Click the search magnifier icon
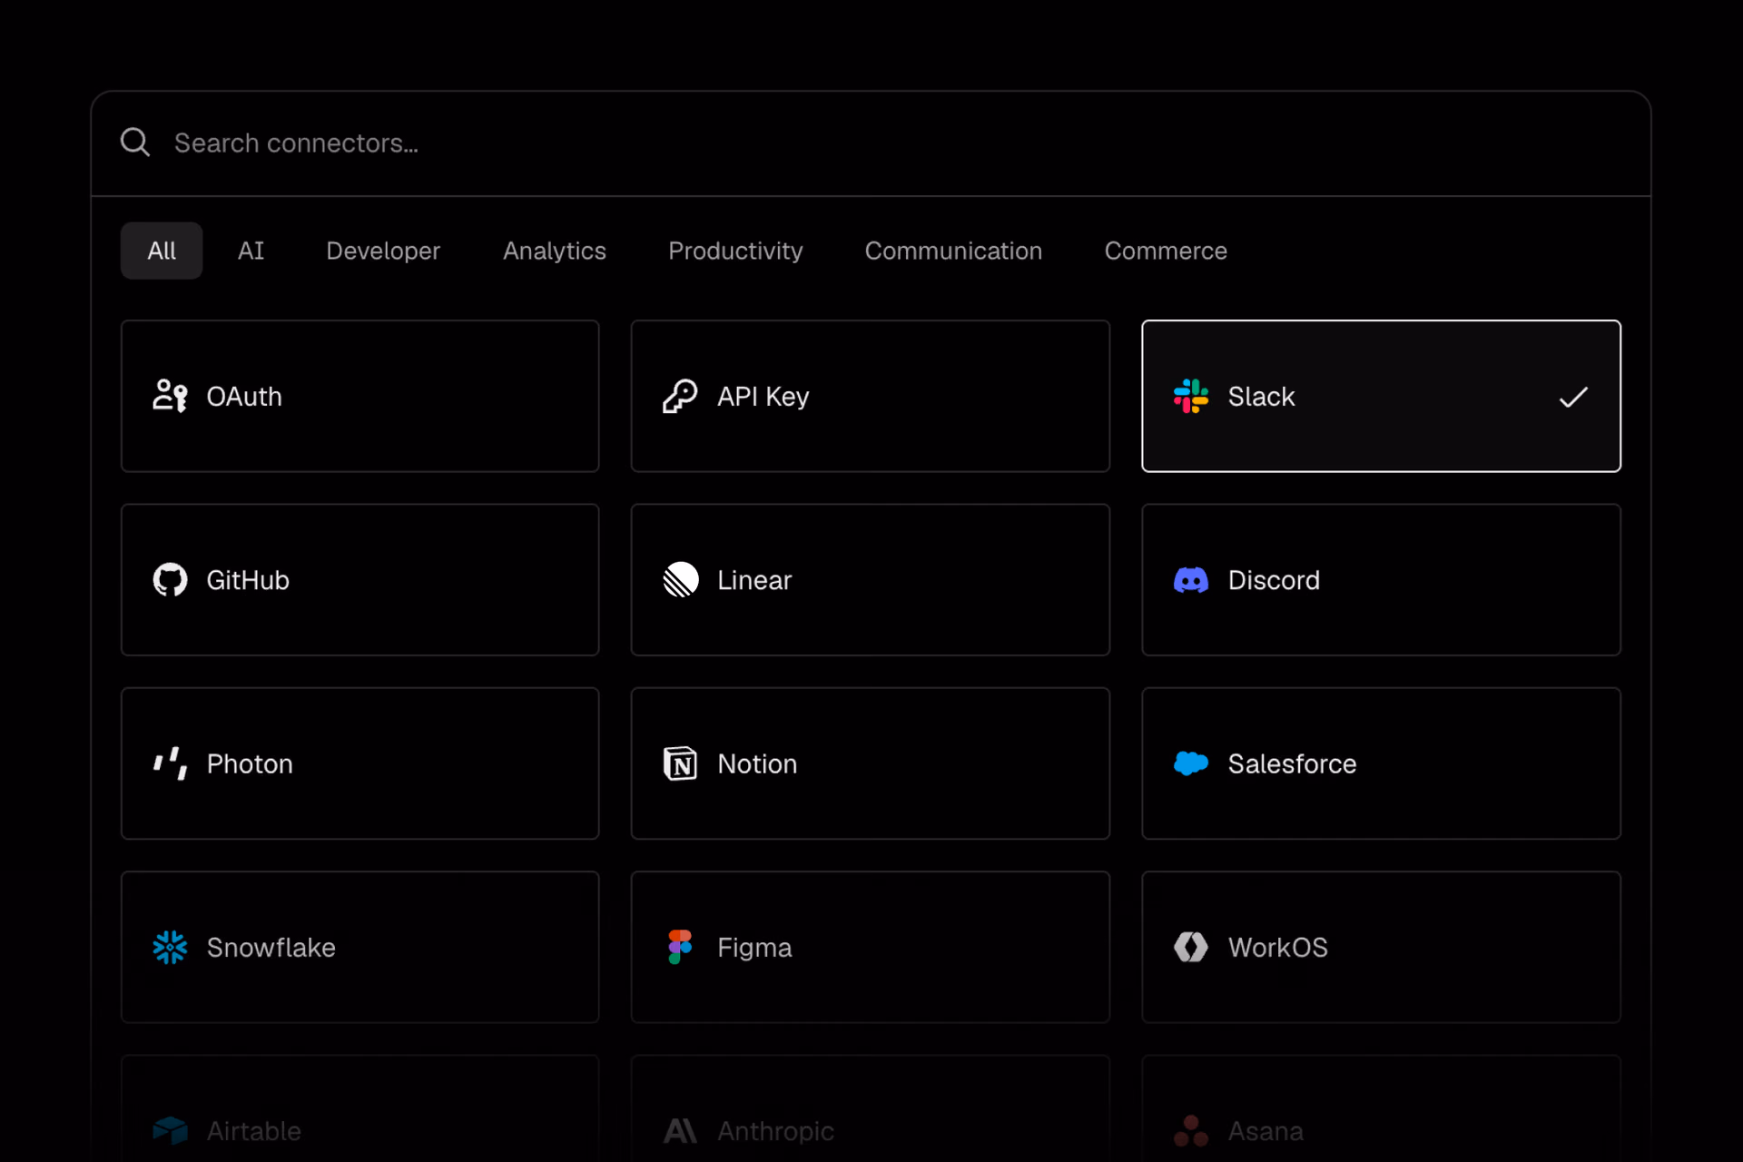 (135, 143)
